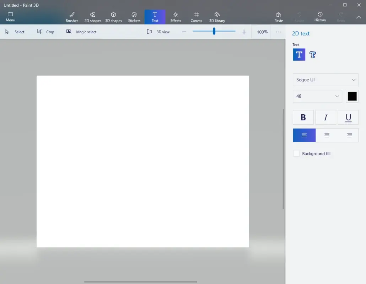Select the 3D text option

tap(313, 54)
